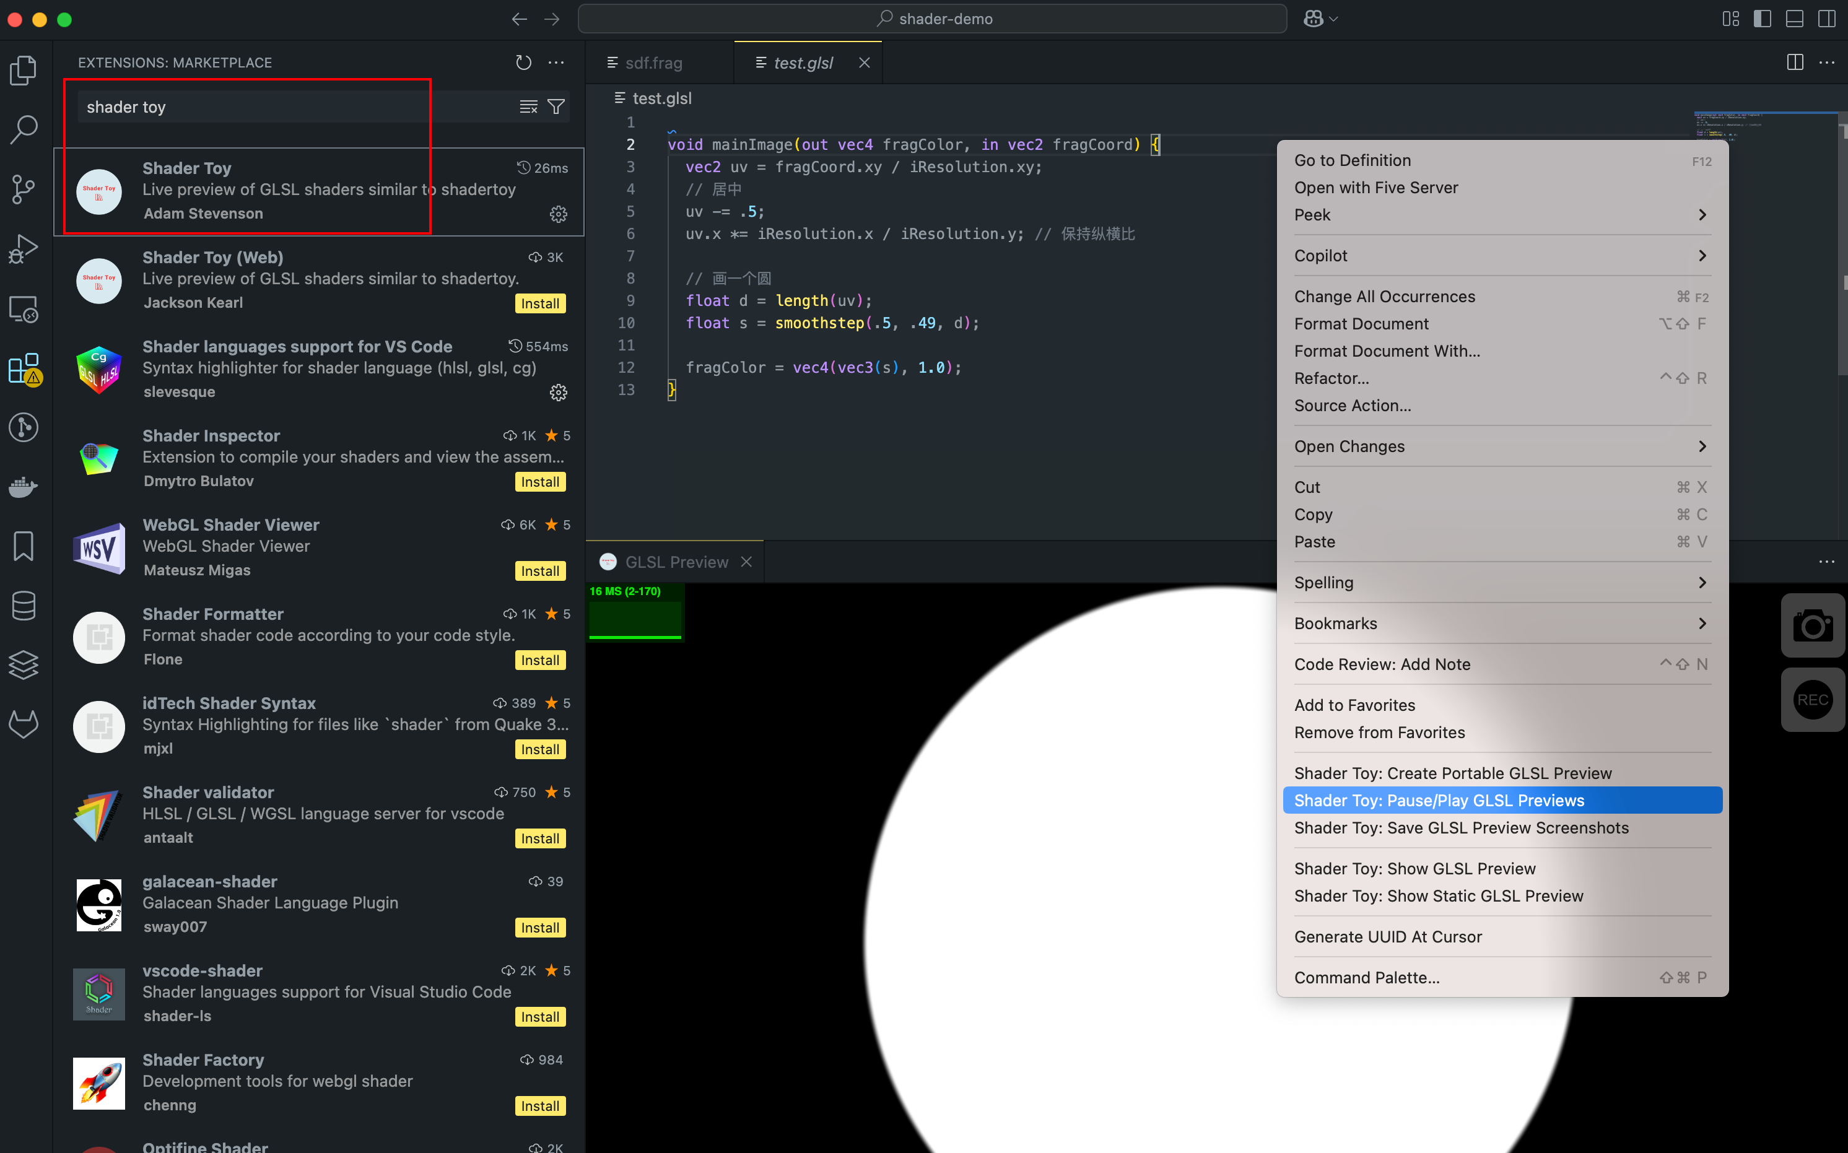Open the Bookmarks view in activity bar

[x=24, y=546]
